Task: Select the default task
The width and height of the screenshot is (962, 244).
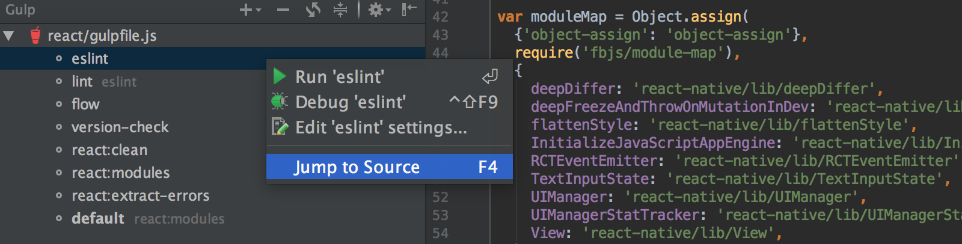Action: (x=97, y=218)
